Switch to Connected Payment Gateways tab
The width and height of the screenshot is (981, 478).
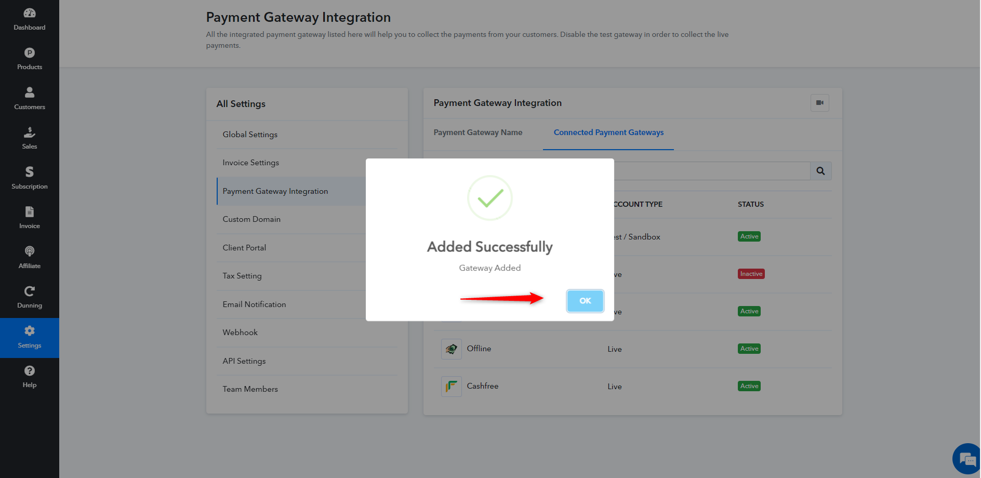coord(608,132)
